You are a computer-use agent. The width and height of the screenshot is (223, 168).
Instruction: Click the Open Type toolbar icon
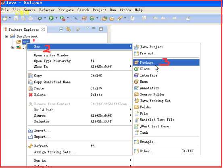click(x=104, y=18)
